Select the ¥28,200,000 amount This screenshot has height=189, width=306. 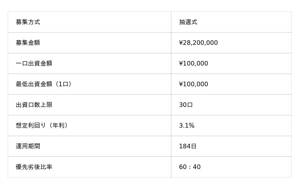pos(199,43)
